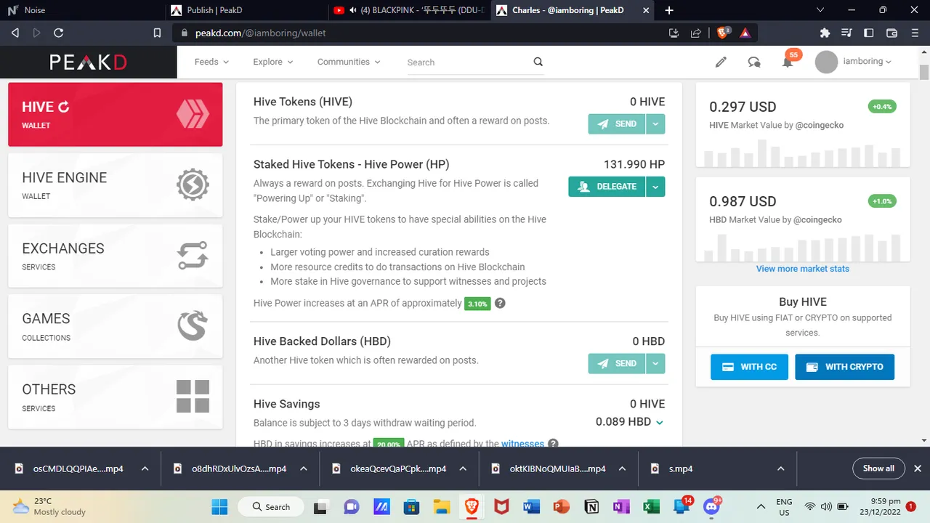Click the Hive wallet refresh icon
The width and height of the screenshot is (930, 523).
coord(64,107)
